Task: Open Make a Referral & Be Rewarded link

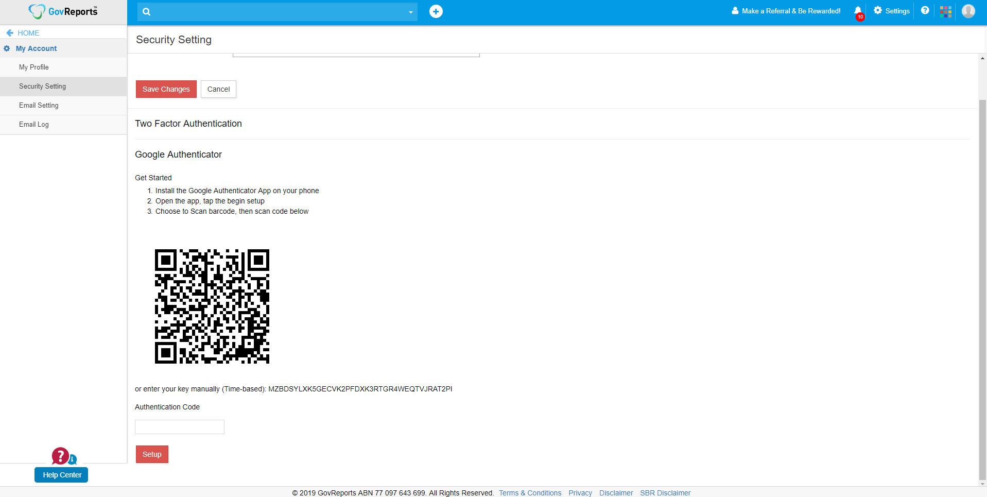Action: click(x=786, y=11)
